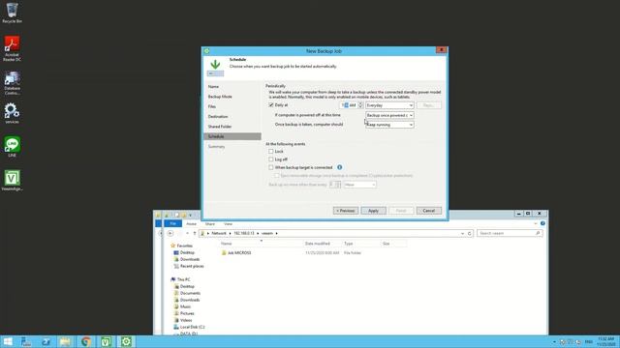Open the Database Control desktop shortcut
Image resolution: width=620 pixels, height=348 pixels.
pyautogui.click(x=12, y=83)
